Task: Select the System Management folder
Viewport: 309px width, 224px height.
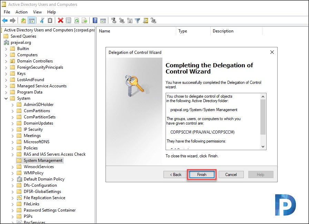Action: (x=43, y=160)
